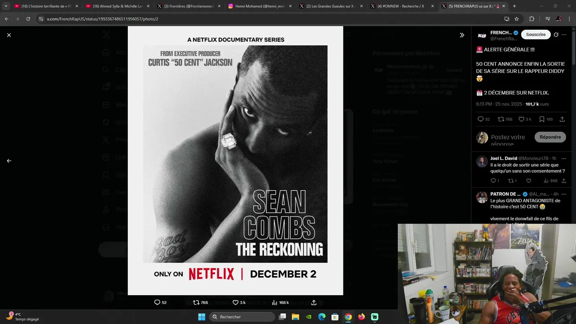Screen dimensions: 576x324
Task: Repost Joel L. David's comment
Action: 511,180
